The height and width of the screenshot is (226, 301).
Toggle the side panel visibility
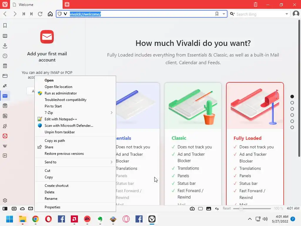click(5, 209)
